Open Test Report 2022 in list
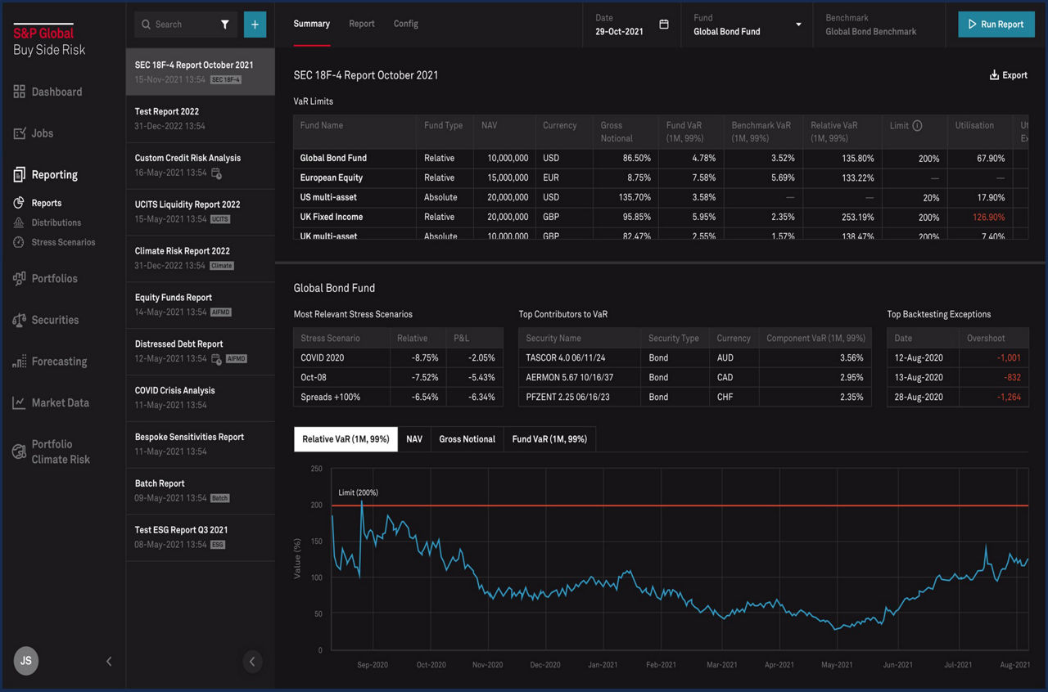The width and height of the screenshot is (1048, 692). pos(201,119)
